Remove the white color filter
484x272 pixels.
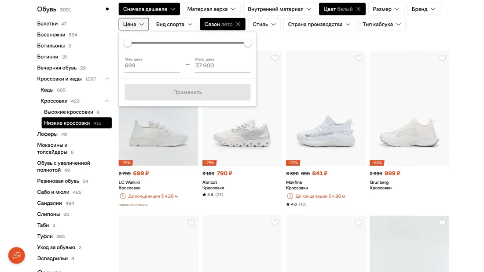[x=359, y=9]
